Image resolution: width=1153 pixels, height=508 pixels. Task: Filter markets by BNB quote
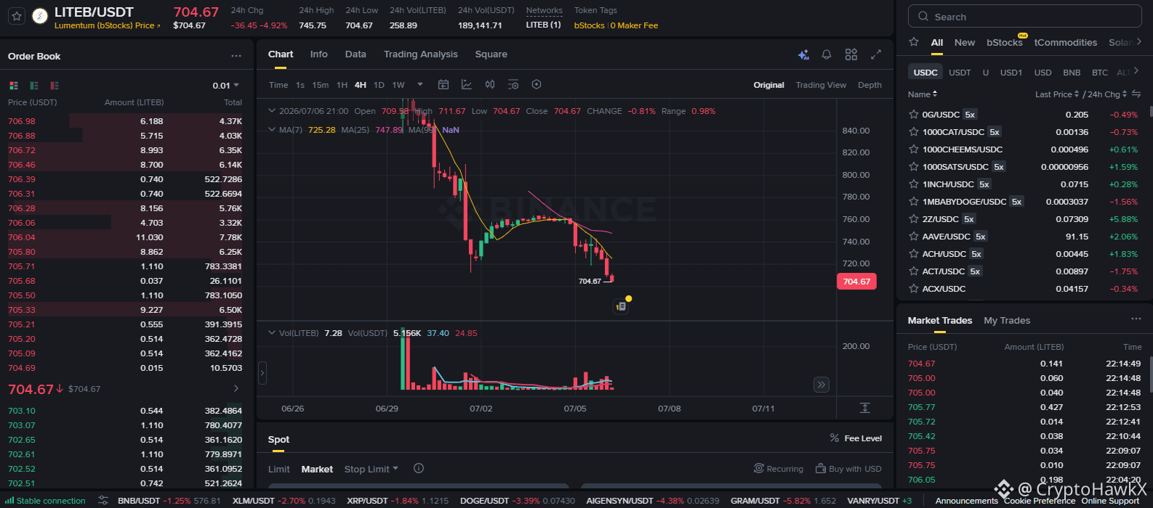coord(1072,73)
